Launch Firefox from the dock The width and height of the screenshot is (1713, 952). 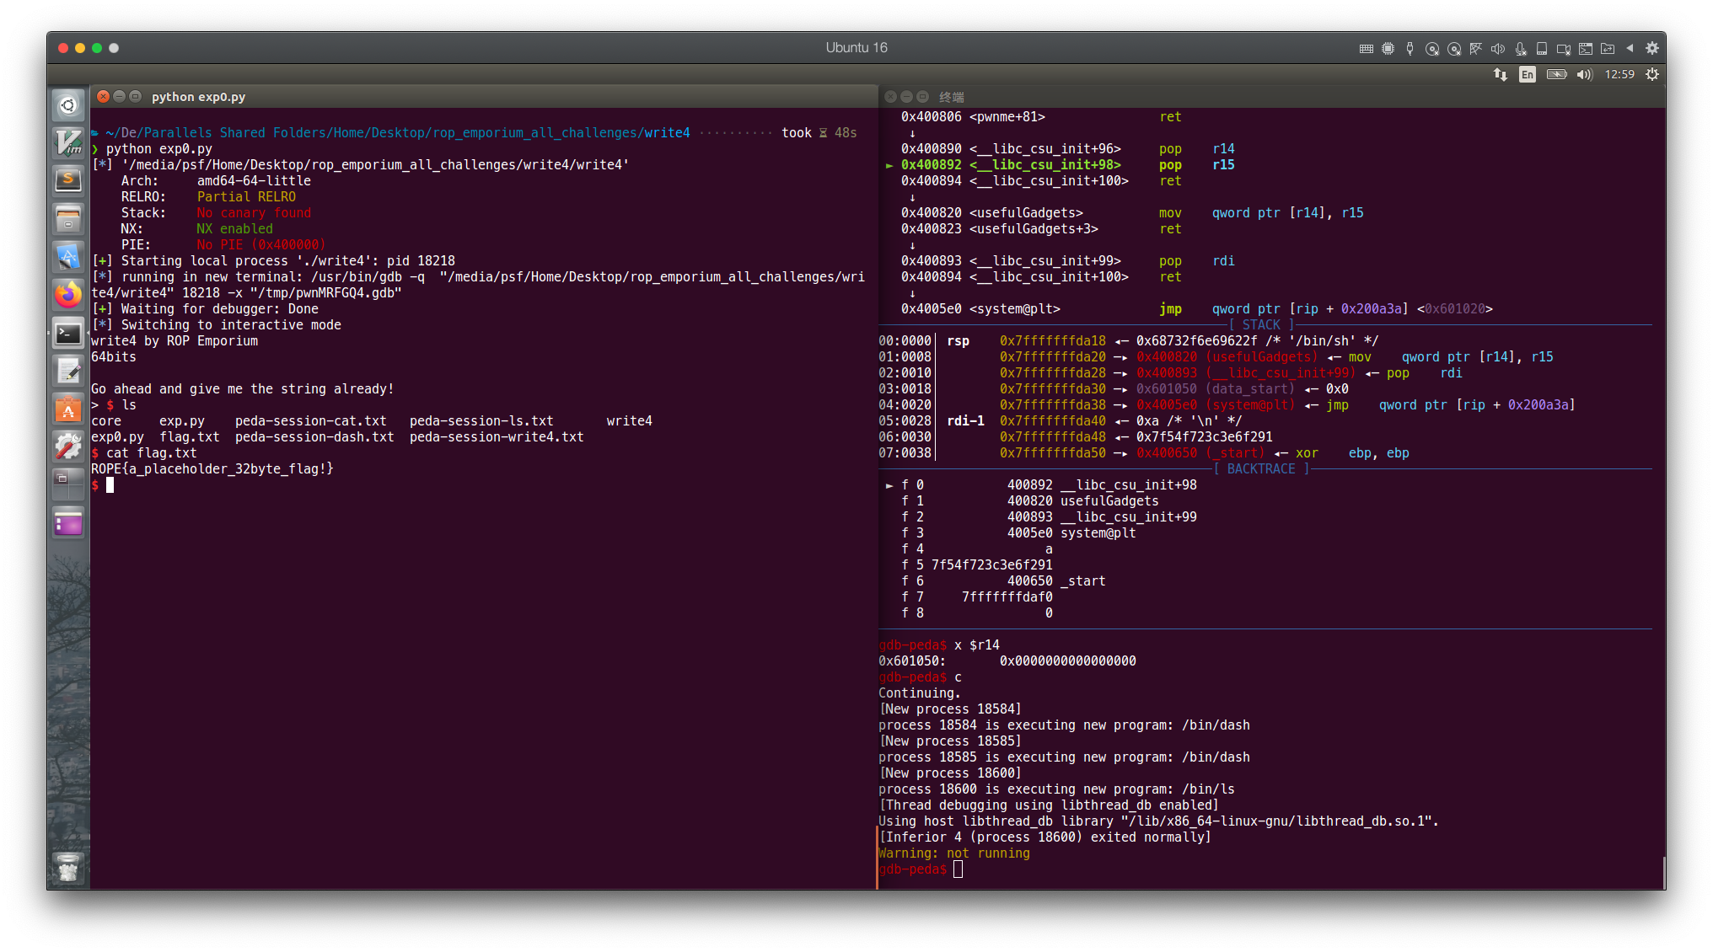click(68, 295)
